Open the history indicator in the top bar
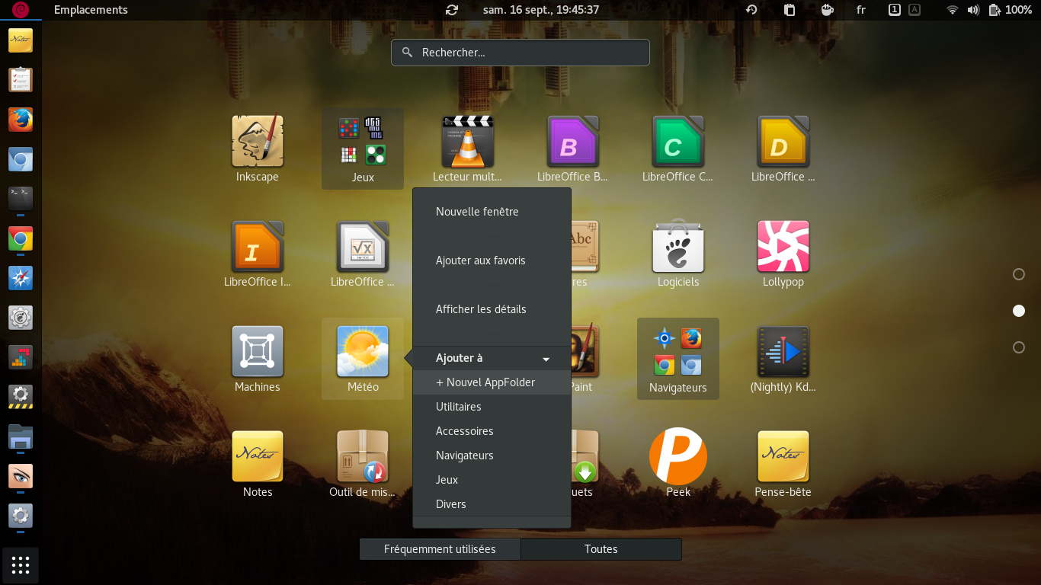The height and width of the screenshot is (585, 1041). point(751,10)
